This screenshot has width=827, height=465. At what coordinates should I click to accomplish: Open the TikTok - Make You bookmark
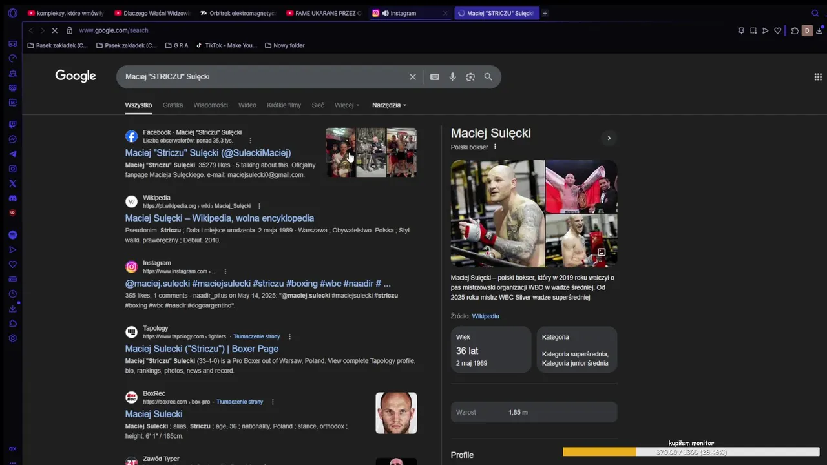pyautogui.click(x=226, y=45)
